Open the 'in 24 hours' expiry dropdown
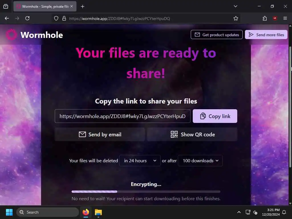The image size is (292, 219). click(x=140, y=161)
